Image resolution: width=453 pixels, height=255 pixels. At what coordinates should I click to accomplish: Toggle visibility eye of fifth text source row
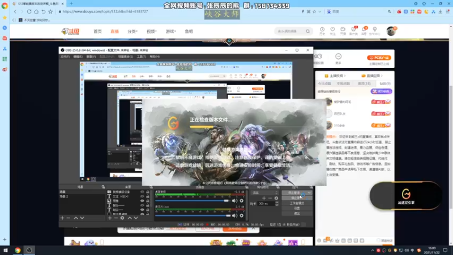click(x=142, y=210)
